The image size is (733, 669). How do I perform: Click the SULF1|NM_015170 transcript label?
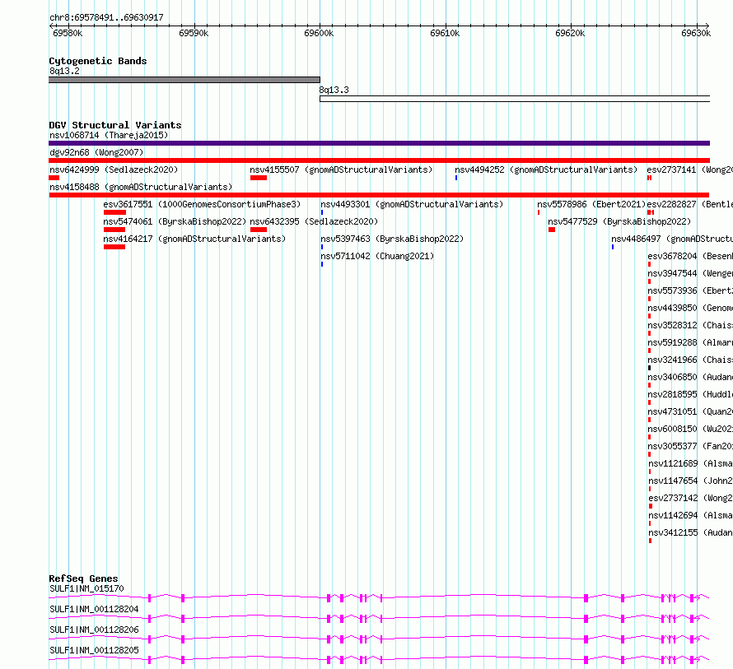(86, 588)
